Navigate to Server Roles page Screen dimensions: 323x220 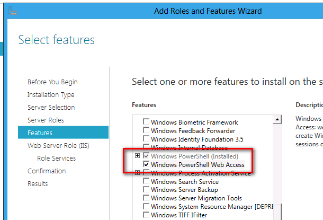pyautogui.click(x=46, y=120)
